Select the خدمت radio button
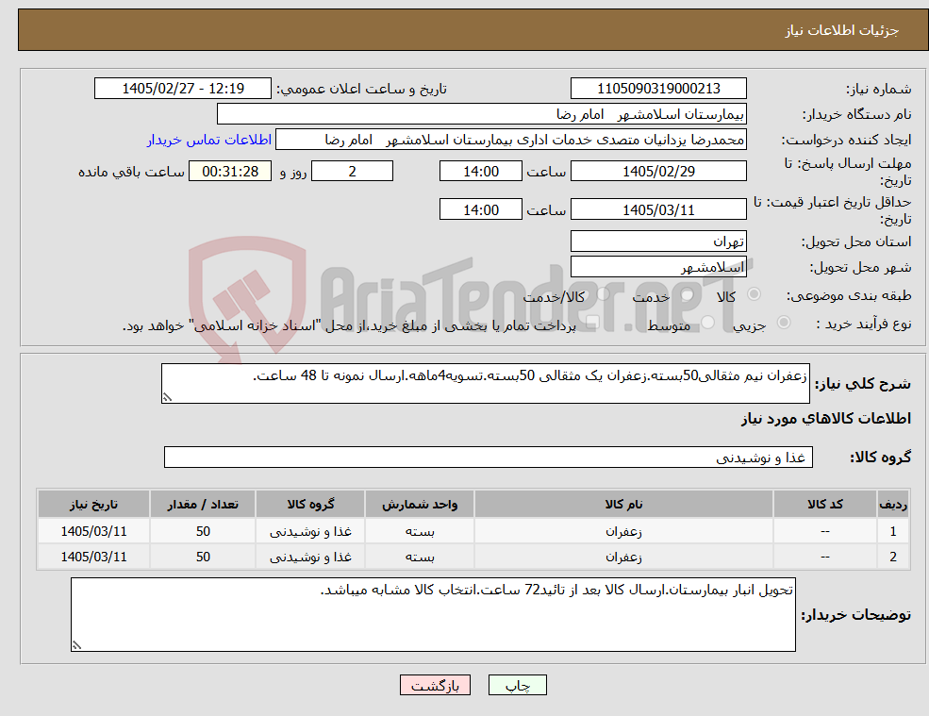Screen dimensions: 929x716 pos(686,294)
